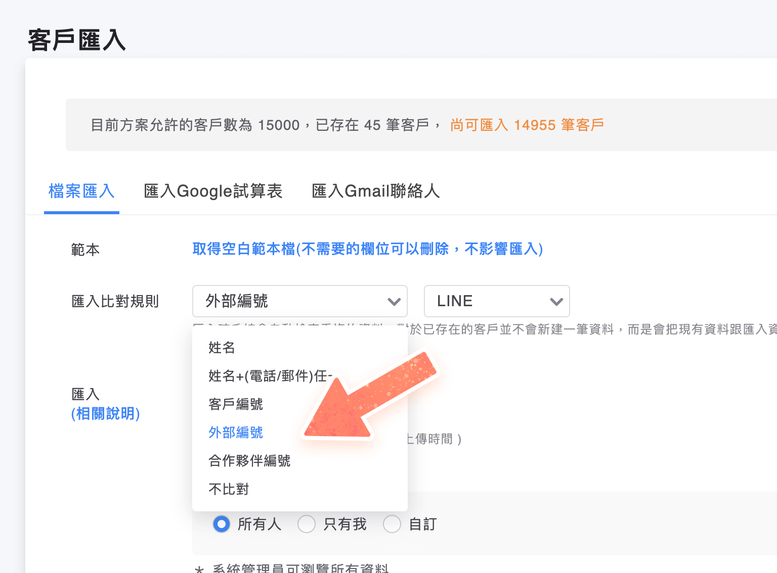This screenshot has width=777, height=573.
Task: Download the blank template via 取得空白範本檔 link
Action: coord(367,249)
